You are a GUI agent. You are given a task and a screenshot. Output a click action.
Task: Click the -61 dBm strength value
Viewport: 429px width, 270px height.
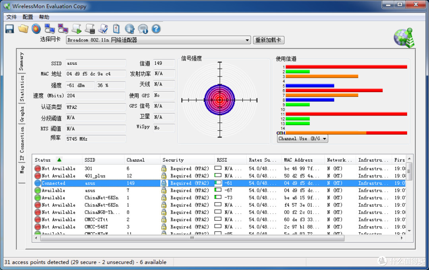(x=80, y=85)
